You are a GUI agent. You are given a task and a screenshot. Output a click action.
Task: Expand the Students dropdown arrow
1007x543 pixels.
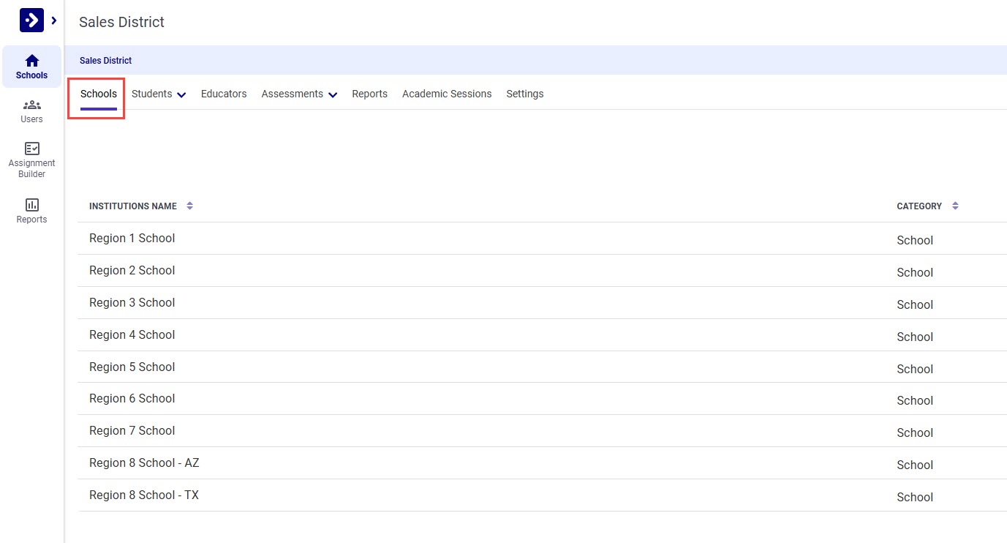point(181,94)
